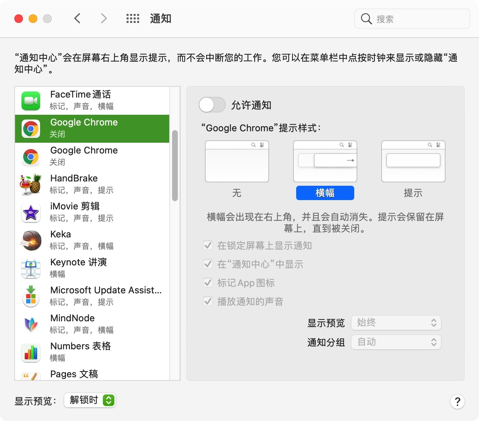The image size is (479, 421).
Task: Open the bottom 解锁时 preview dropdown
Action: pyautogui.click(x=90, y=400)
